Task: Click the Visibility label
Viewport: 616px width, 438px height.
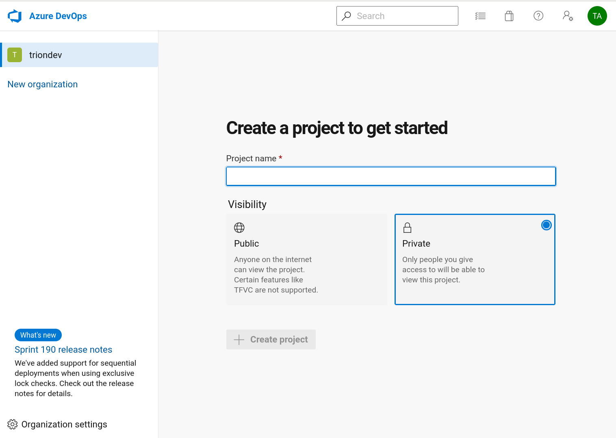Action: point(247,204)
